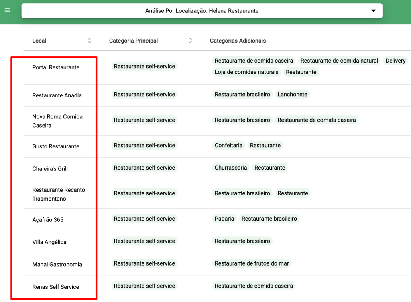Click the Restaurante de frutos do mar chip

252,263
